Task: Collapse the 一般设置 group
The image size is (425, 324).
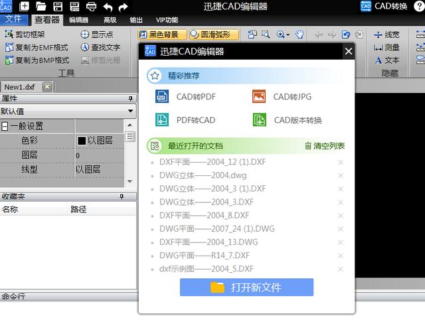Action: click(x=5, y=126)
